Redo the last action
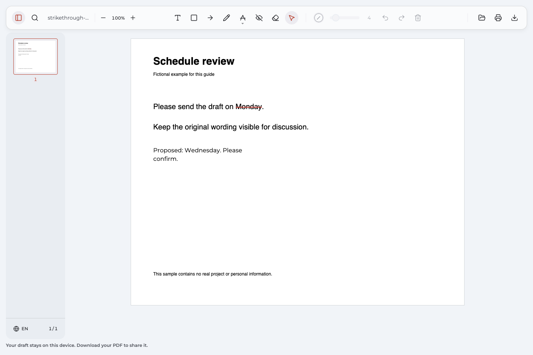 tap(402, 18)
